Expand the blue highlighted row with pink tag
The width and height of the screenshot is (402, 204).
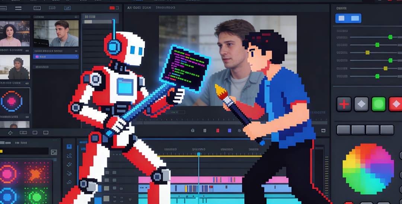[x=56, y=57]
